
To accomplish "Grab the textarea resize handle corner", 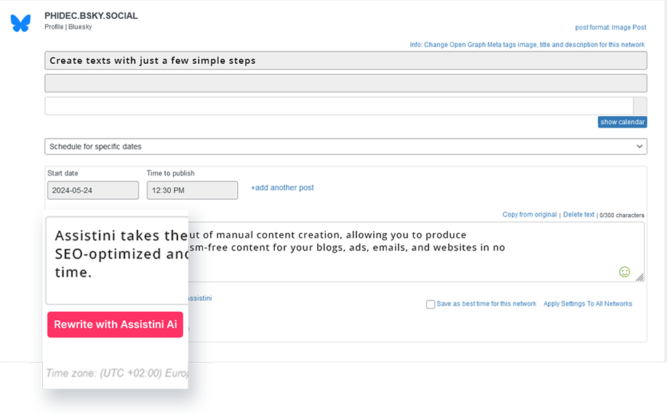I will point(640,277).
